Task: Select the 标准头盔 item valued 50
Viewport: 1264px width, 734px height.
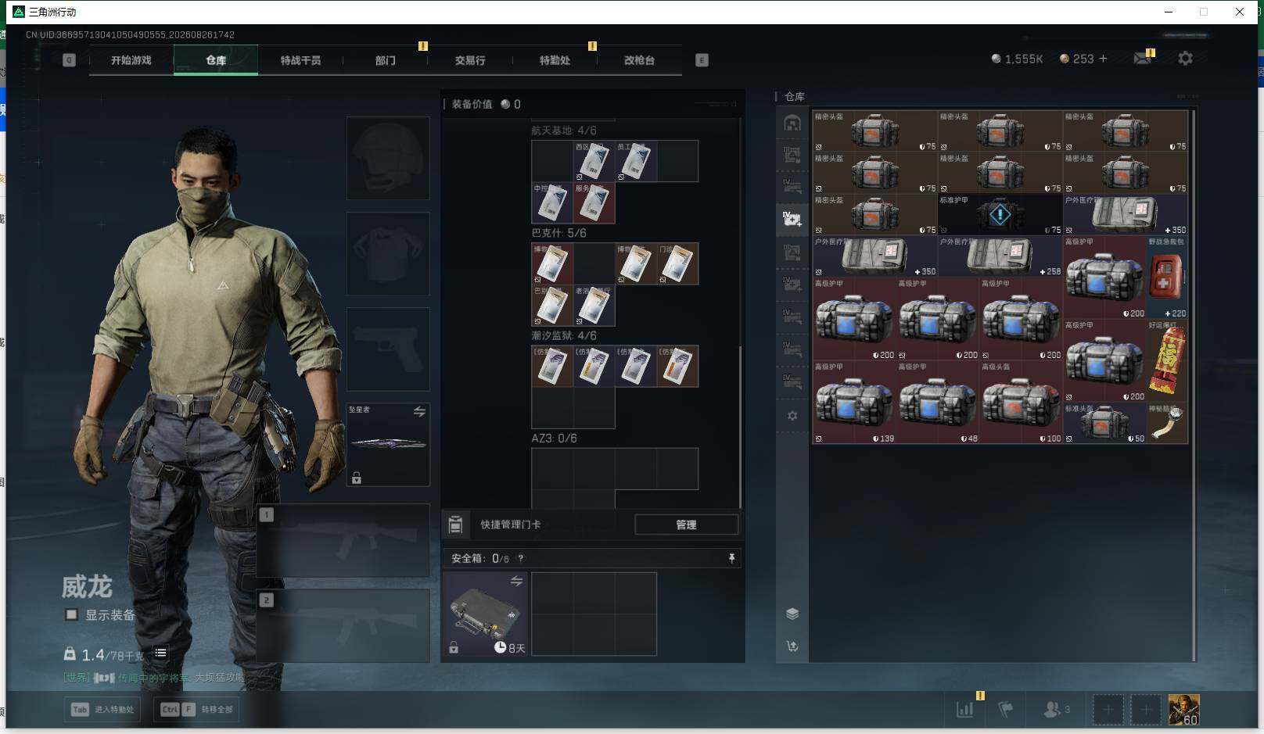Action: pos(1104,423)
